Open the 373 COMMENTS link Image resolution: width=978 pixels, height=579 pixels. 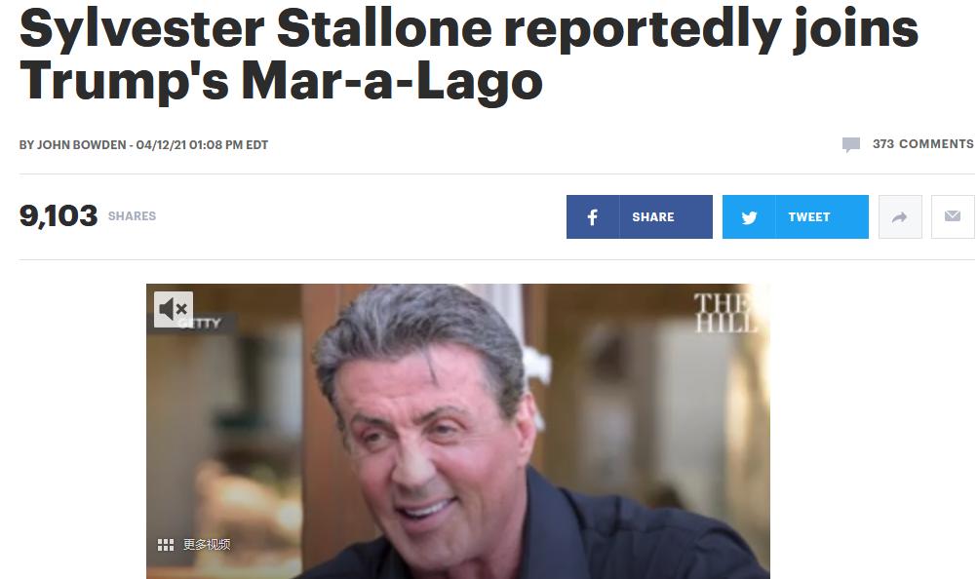[x=922, y=144]
